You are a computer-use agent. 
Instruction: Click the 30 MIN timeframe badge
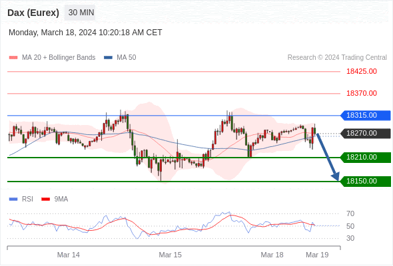point(80,13)
